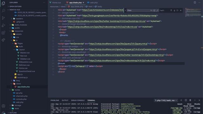Close the app.blade.php tab
The image size is (203, 114).
coord(83,3)
